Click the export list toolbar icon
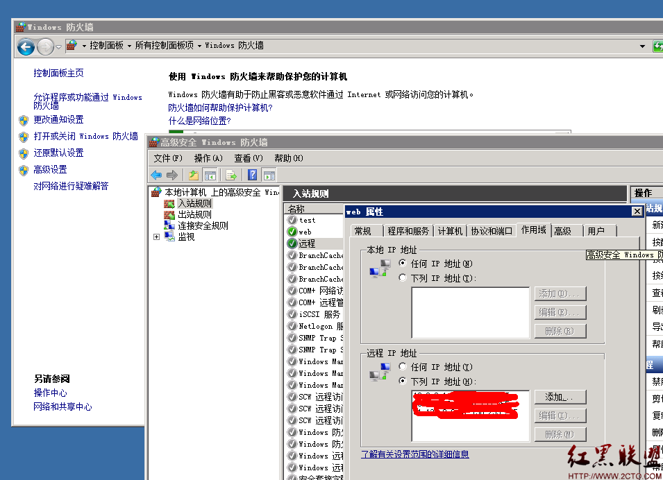The image size is (663, 480). pyautogui.click(x=231, y=175)
